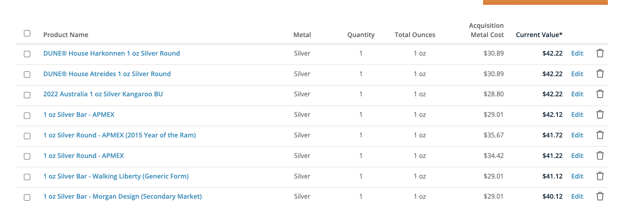Screen dimensions: 618x212
Task: Delete Morgan Design silver bar with trash icon
Action: click(x=600, y=196)
